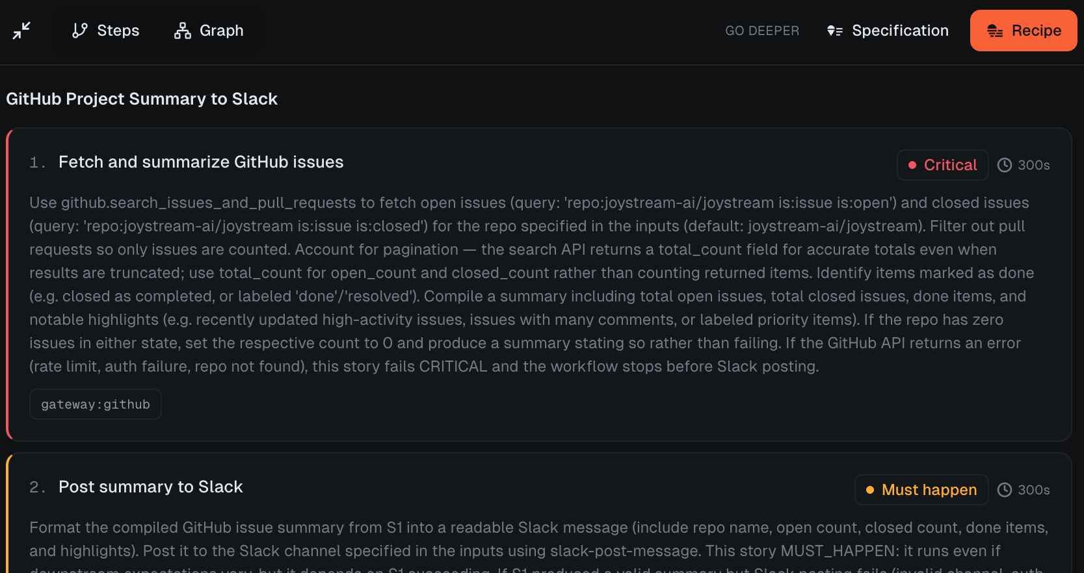Click the GO DEEPER label
This screenshot has height=573, width=1084.
[762, 31]
